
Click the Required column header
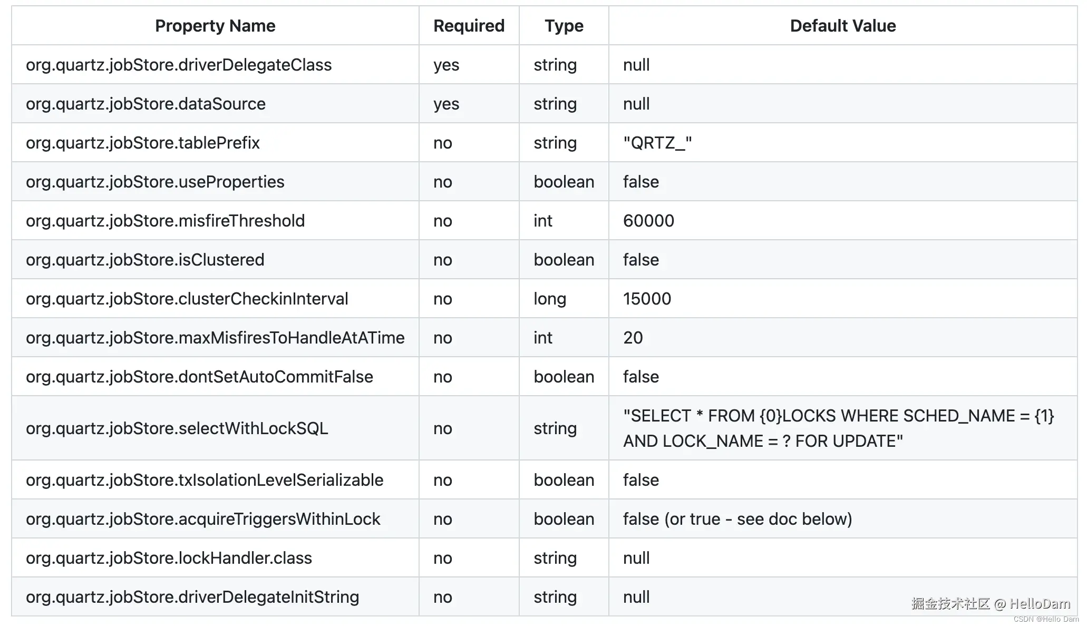[x=469, y=26]
